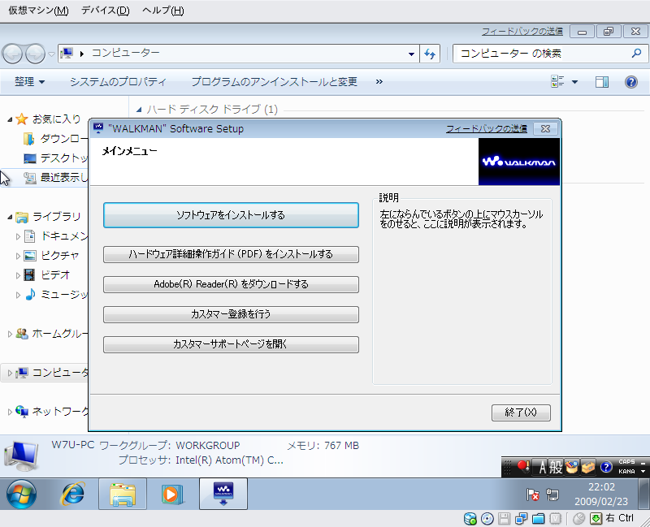Open the language bar options down arrow
This screenshot has height=527, width=650.
tap(643, 472)
